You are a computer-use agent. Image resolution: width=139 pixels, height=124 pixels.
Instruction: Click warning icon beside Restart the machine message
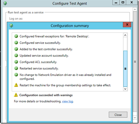pos(16,85)
